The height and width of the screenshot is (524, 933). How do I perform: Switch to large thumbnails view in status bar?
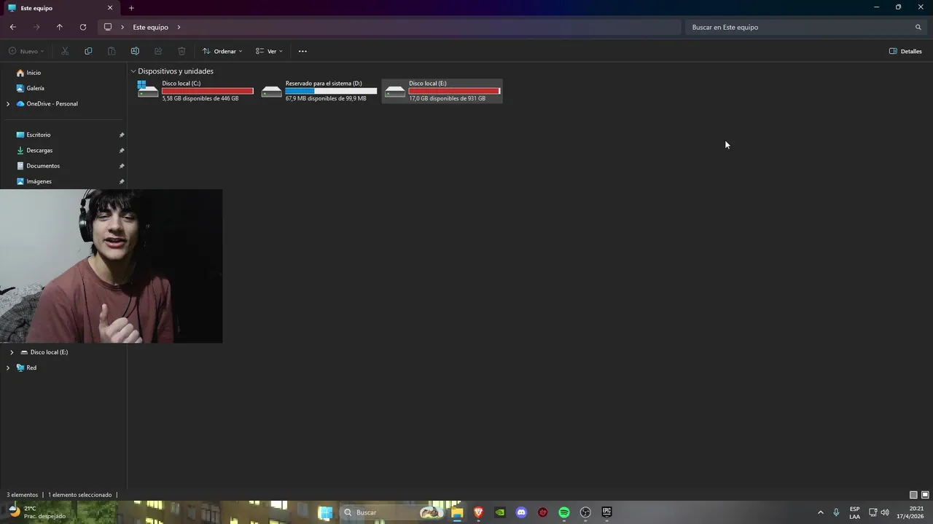(925, 495)
